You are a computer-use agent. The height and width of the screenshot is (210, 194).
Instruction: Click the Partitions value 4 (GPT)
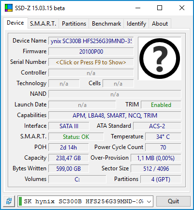click(x=161, y=180)
